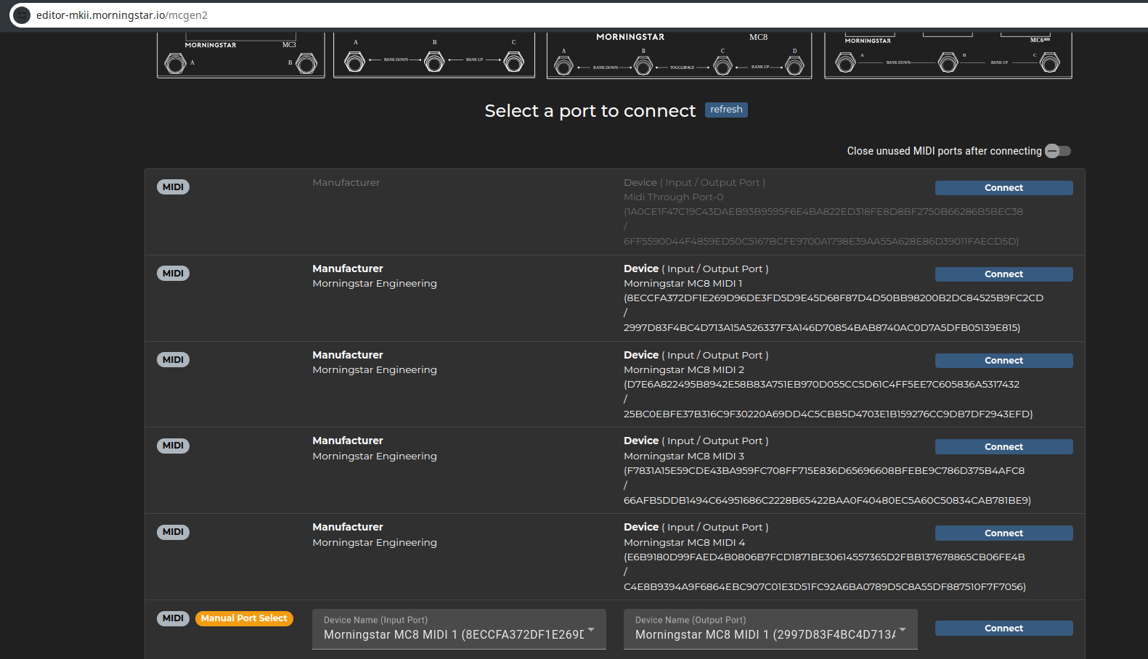Viewport: 1148px width, 659px height.
Task: Click the browser address bar URL
Action: (122, 15)
